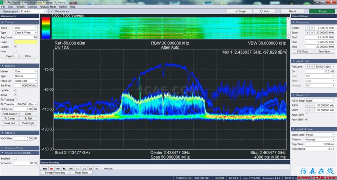Open Analysis Mode menu
Viewport: 337px width, 180px height.
[x=48, y=7]
